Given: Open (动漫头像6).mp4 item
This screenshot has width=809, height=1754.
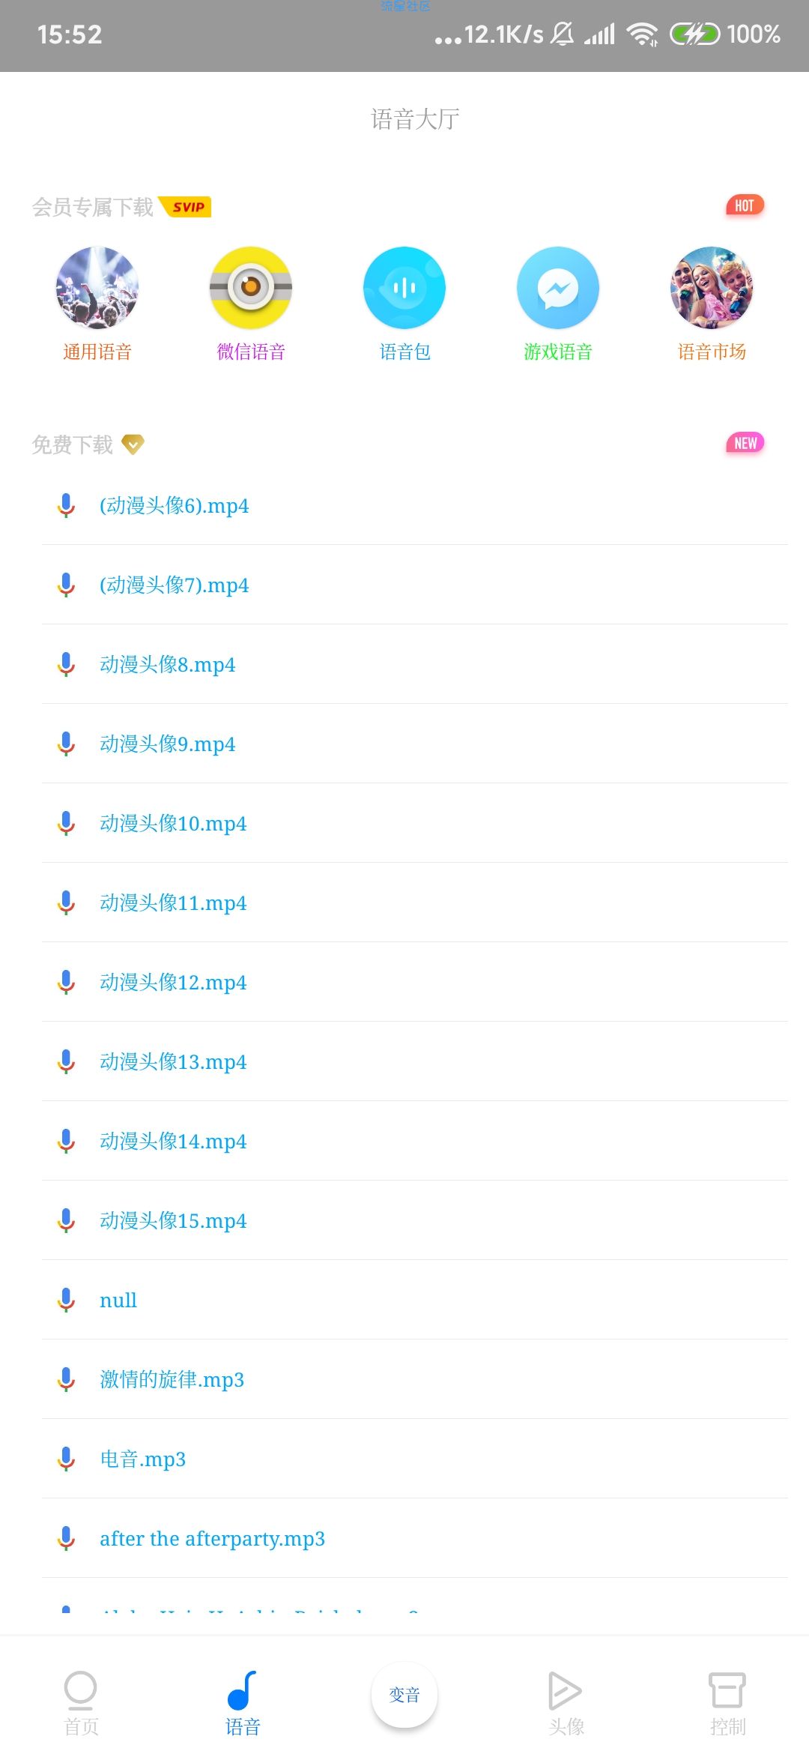Looking at the screenshot, I should [x=414, y=505].
